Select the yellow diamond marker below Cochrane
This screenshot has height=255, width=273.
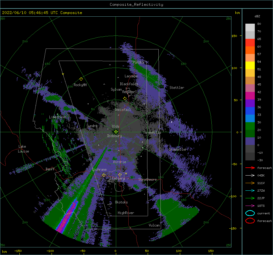[x=104, y=175]
